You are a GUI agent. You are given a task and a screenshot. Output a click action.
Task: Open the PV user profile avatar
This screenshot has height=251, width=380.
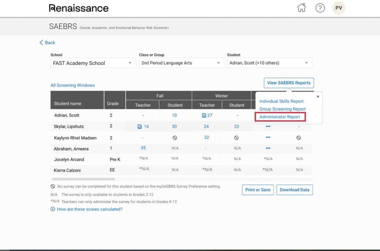pyautogui.click(x=338, y=8)
